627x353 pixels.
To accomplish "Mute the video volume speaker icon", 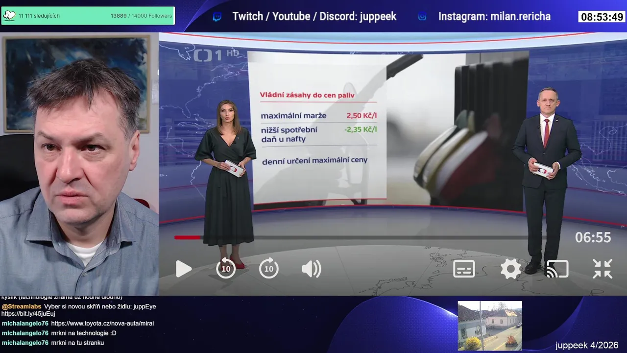I will pyautogui.click(x=312, y=269).
